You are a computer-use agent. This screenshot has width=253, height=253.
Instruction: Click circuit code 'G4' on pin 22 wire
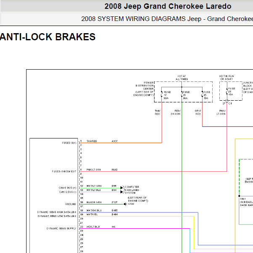tap(114, 227)
